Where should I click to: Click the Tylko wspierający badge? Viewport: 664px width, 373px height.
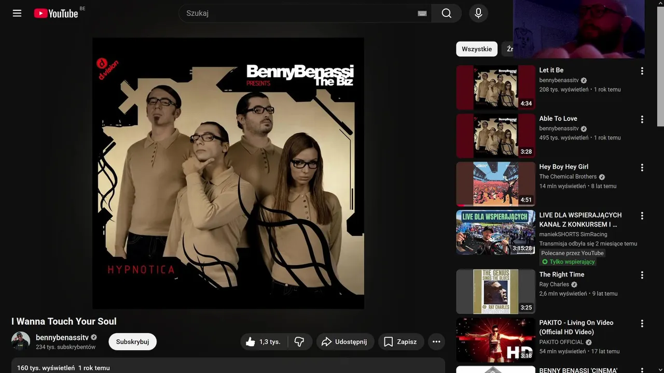coord(568,262)
